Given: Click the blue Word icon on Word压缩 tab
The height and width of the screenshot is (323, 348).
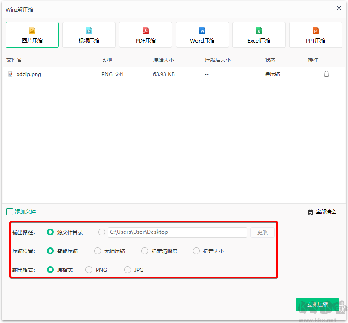Looking at the screenshot, I should (202, 30).
